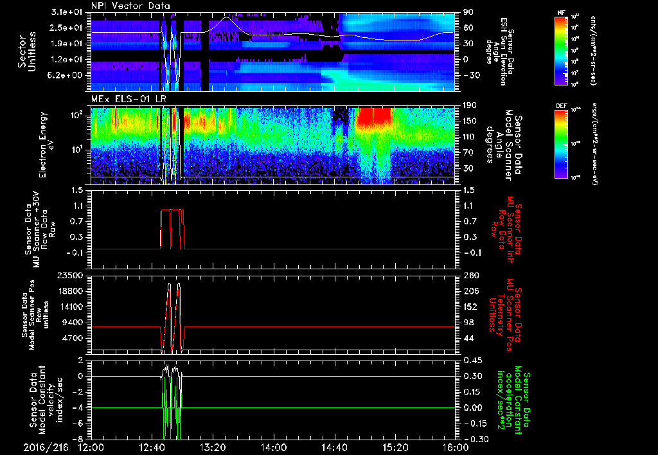Click the '1.2e+01' sector tick label
The height and width of the screenshot is (455, 658).
67,59
